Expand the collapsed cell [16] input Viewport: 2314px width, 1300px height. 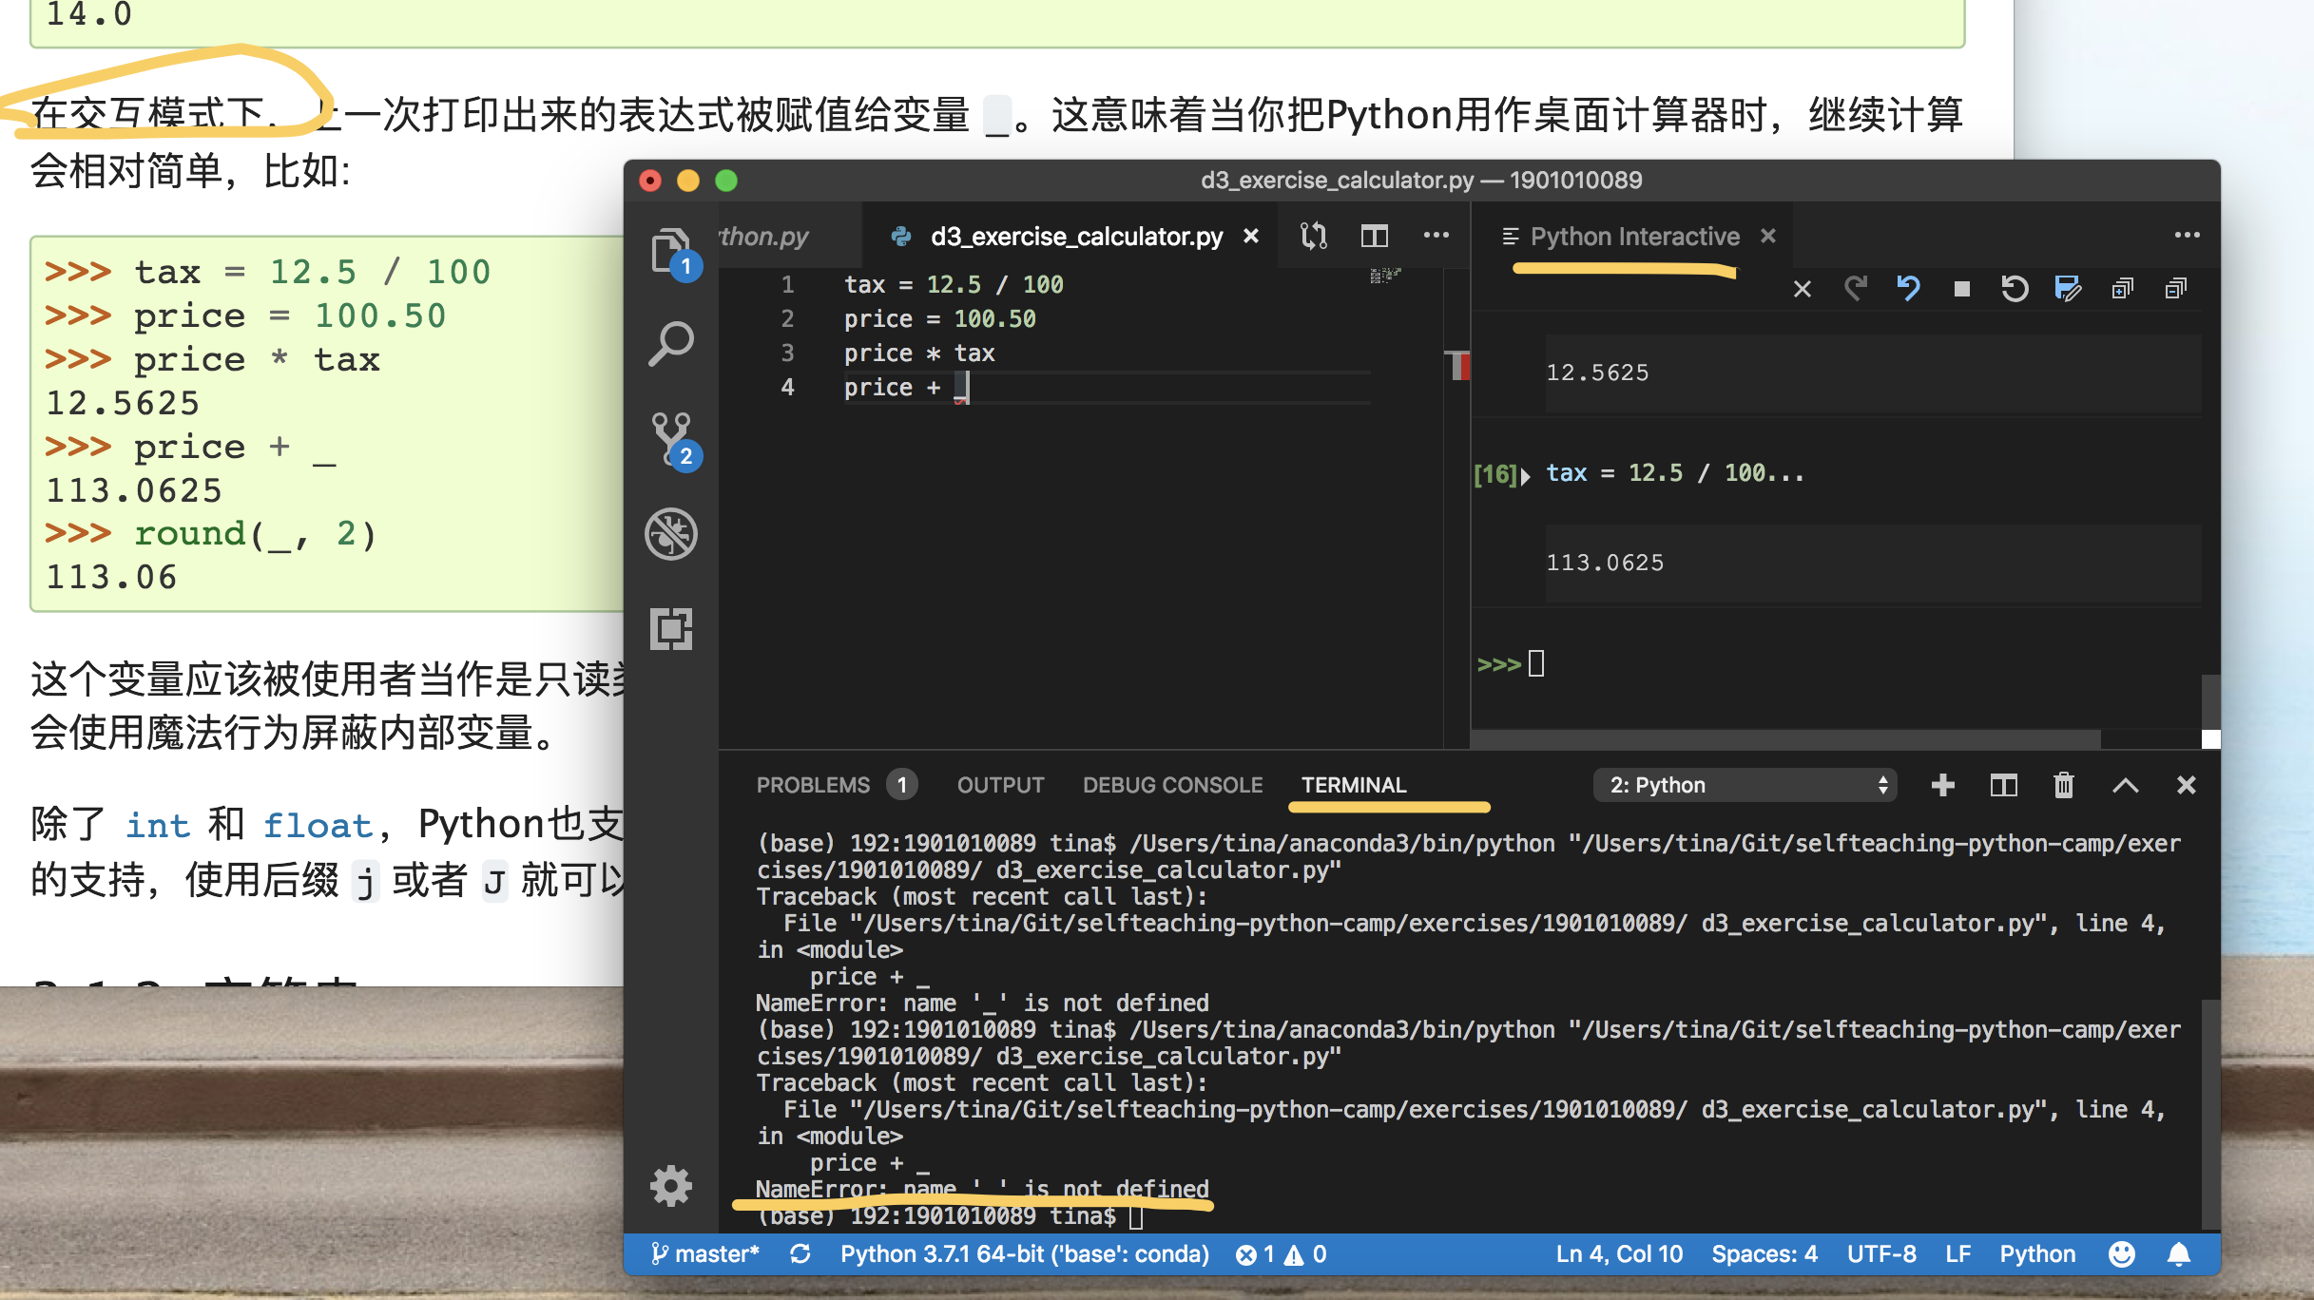pyautogui.click(x=1526, y=475)
